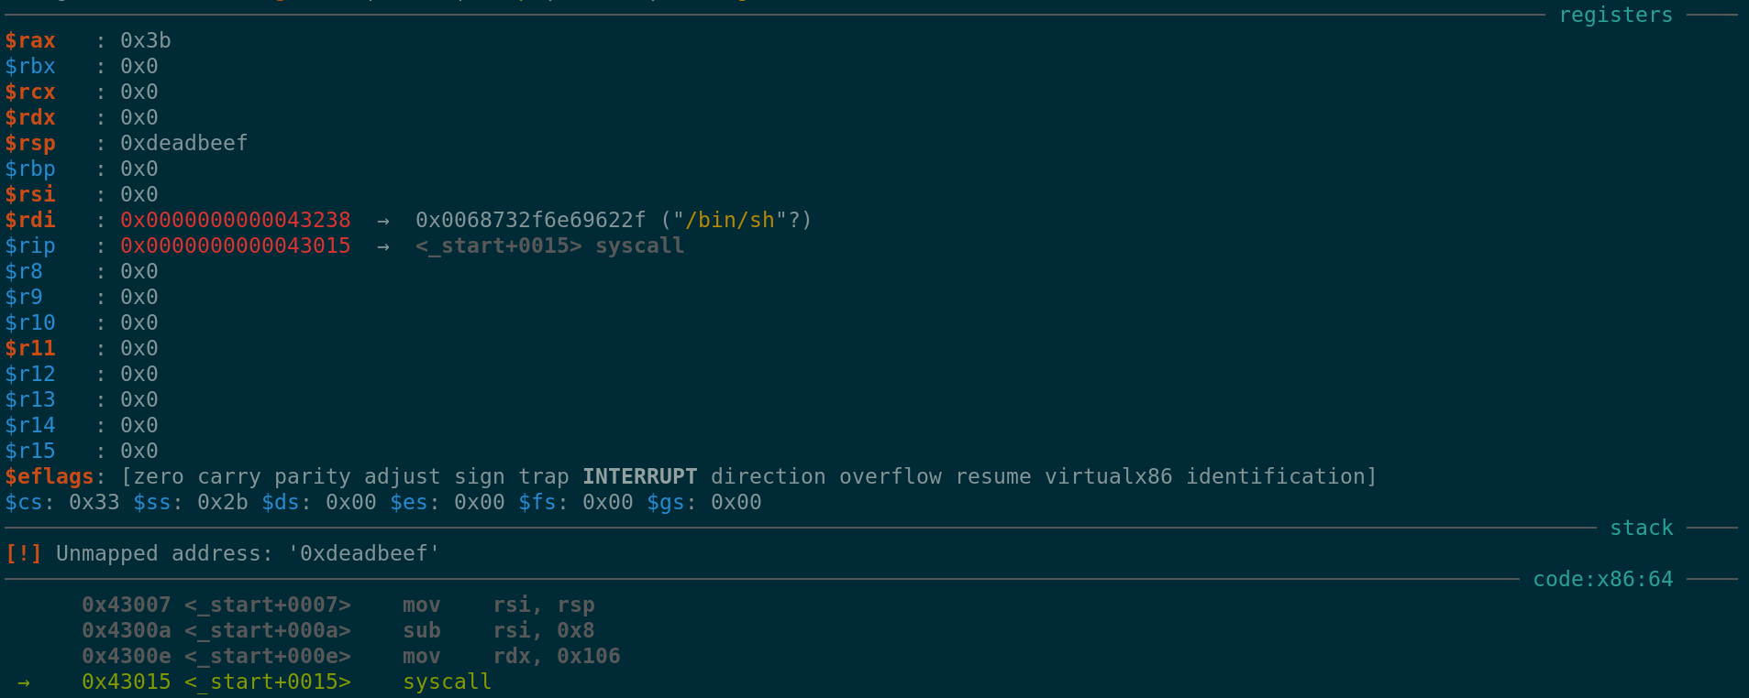Image resolution: width=1749 pixels, height=698 pixels.
Task: Click the 0x43007 instruction address
Action: pyautogui.click(x=127, y=605)
